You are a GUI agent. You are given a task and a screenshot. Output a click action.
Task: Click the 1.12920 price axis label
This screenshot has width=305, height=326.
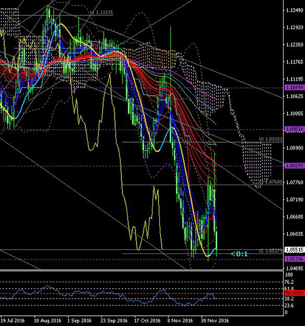tap(295, 27)
